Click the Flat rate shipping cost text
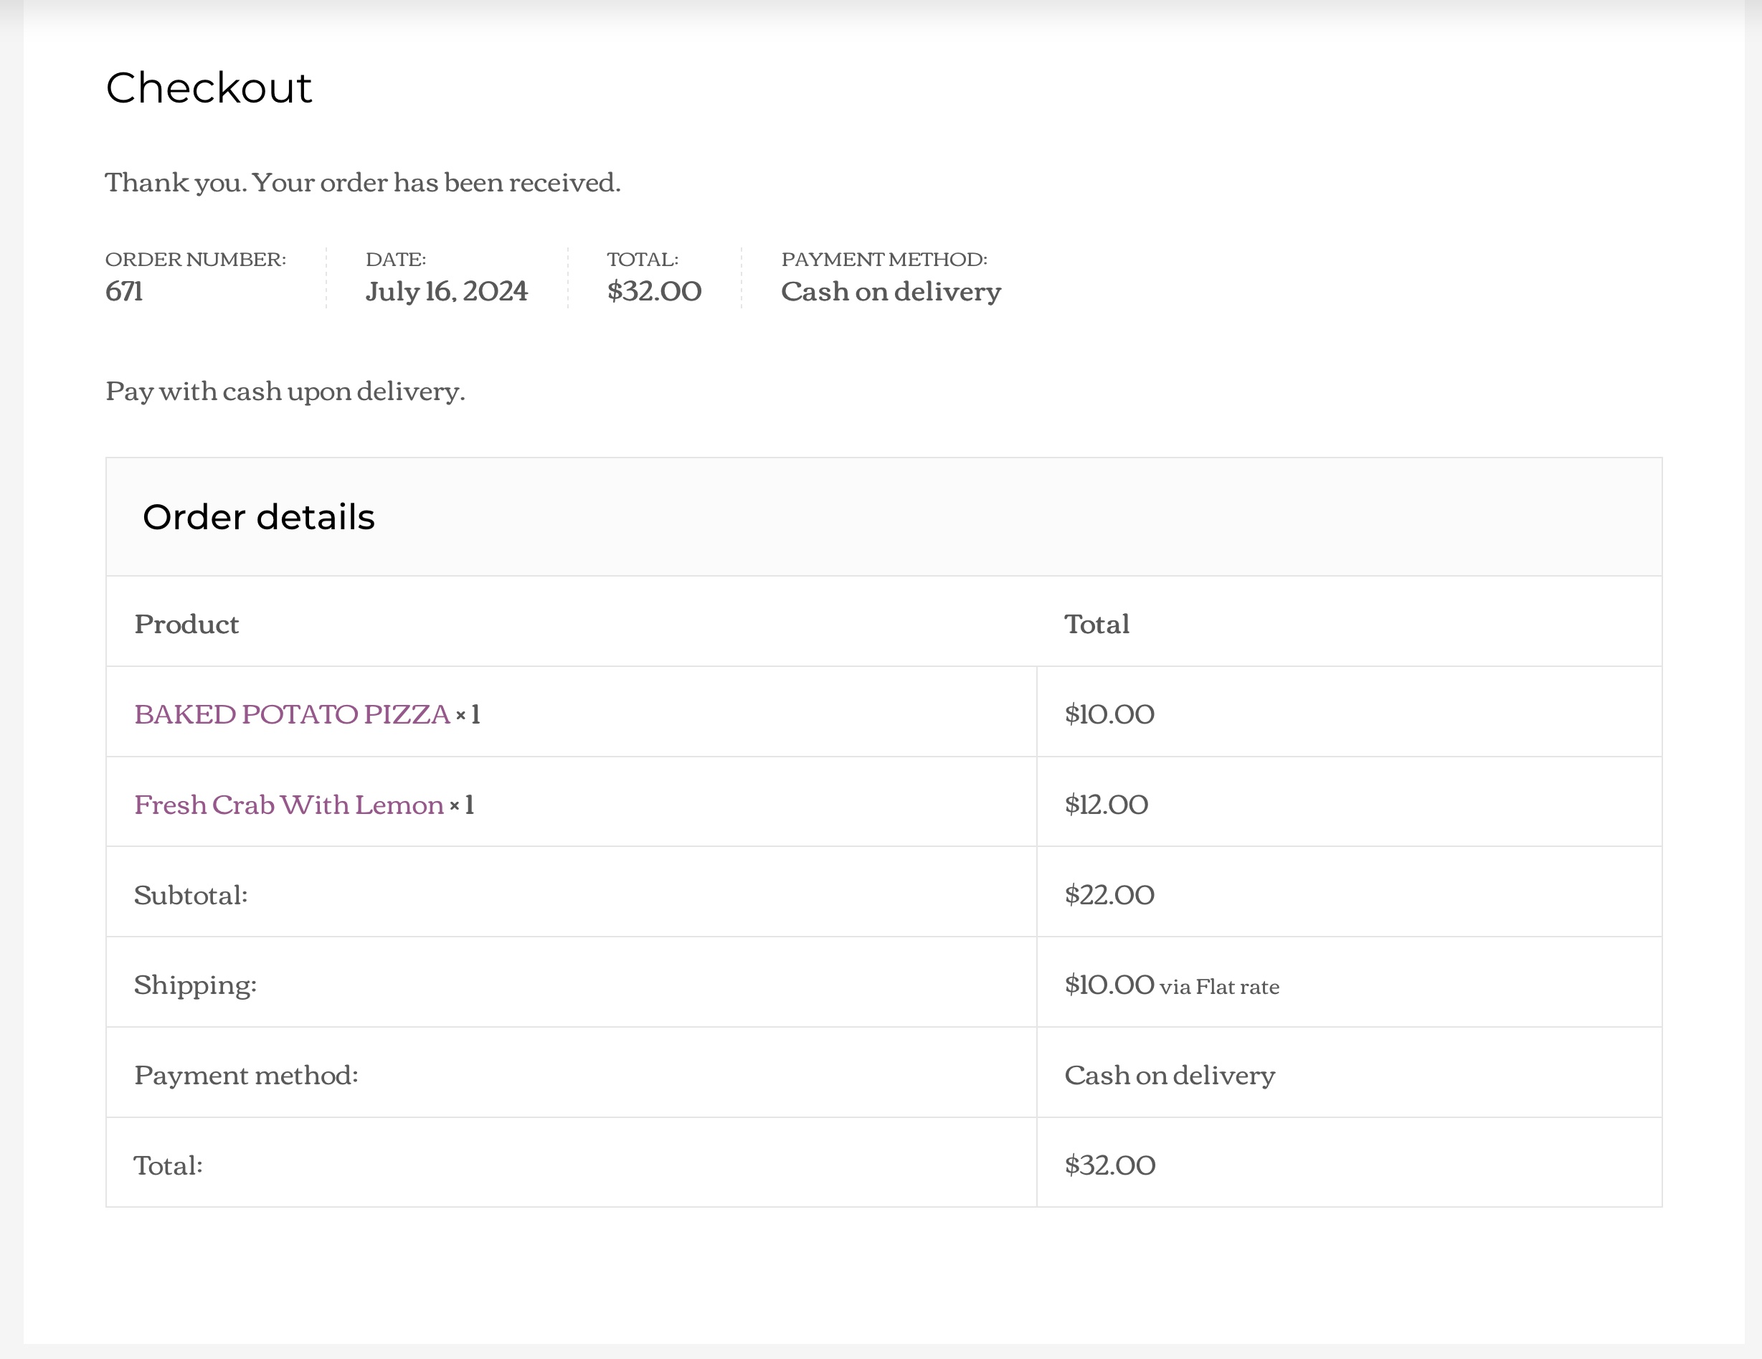Image resolution: width=1762 pixels, height=1359 pixels. tap(1172, 985)
